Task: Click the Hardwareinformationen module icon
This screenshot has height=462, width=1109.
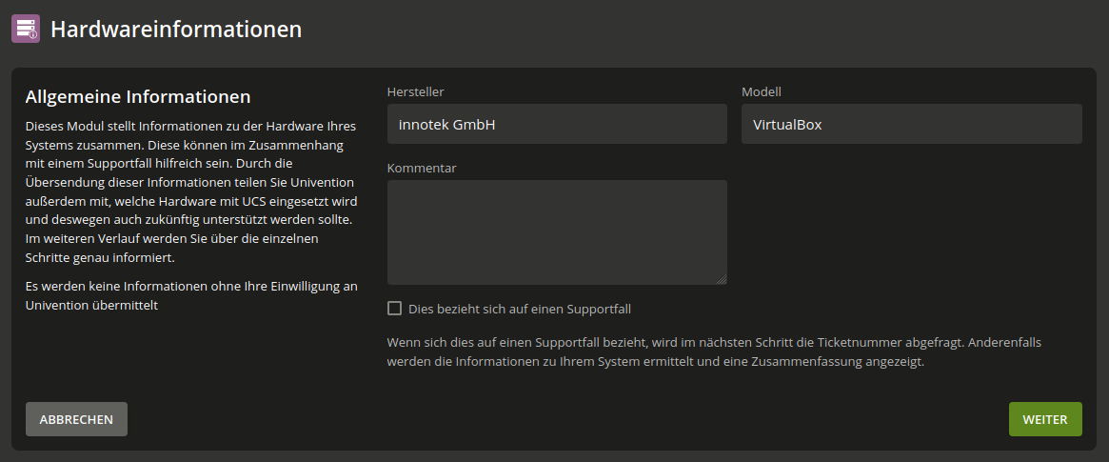Action: [26, 29]
